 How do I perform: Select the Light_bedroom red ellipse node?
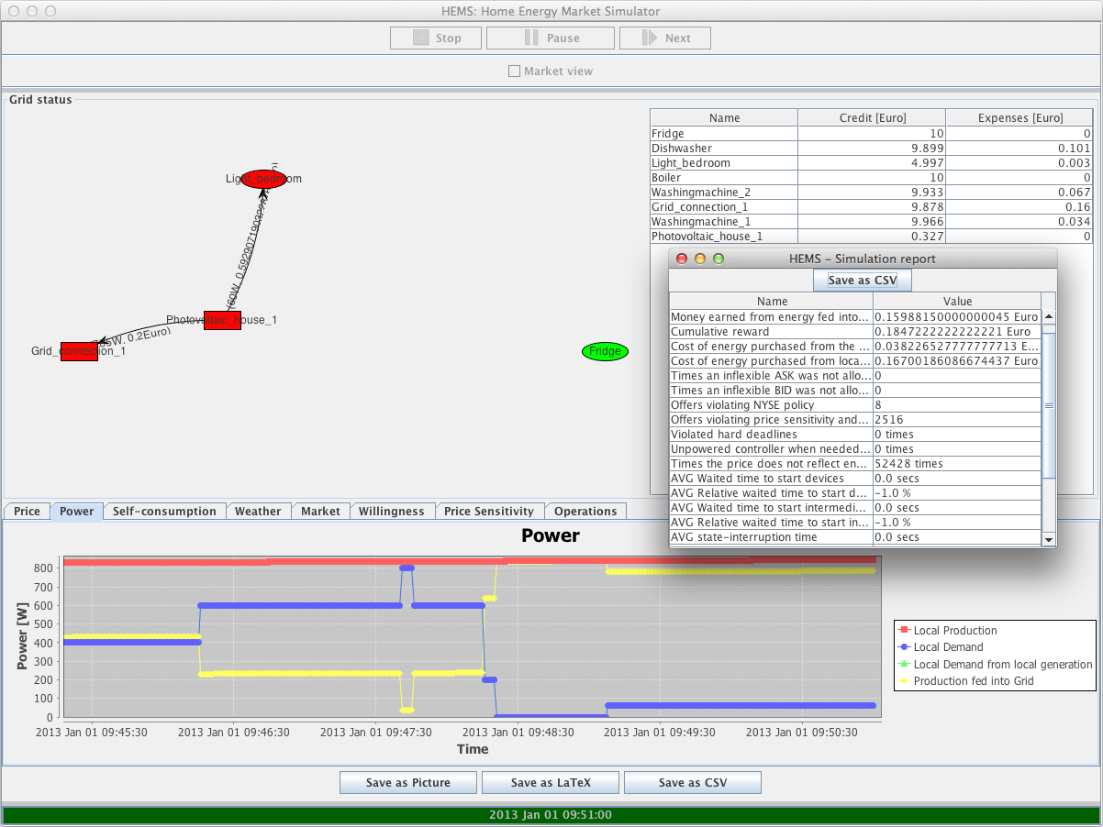click(263, 179)
